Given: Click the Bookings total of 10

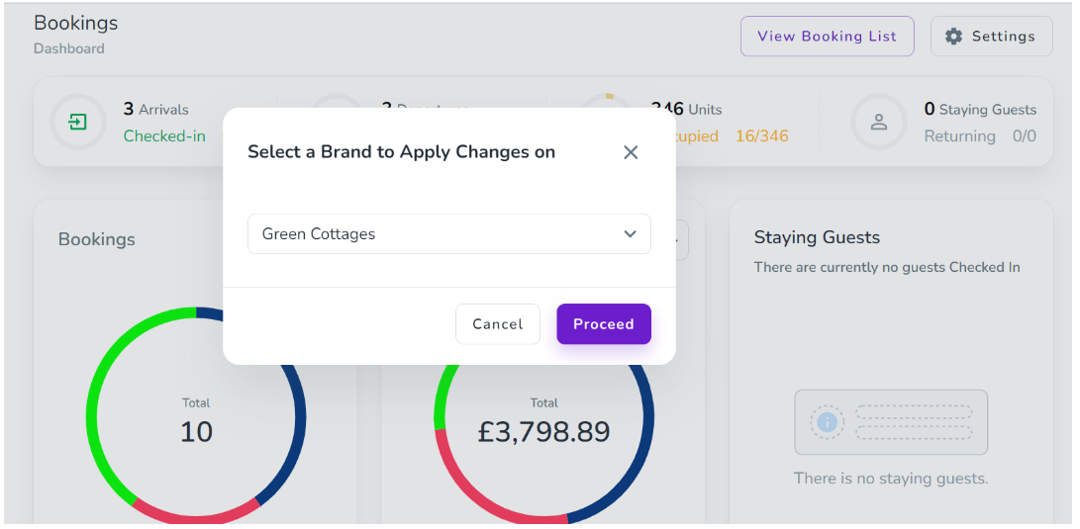Looking at the screenshot, I should point(196,432).
